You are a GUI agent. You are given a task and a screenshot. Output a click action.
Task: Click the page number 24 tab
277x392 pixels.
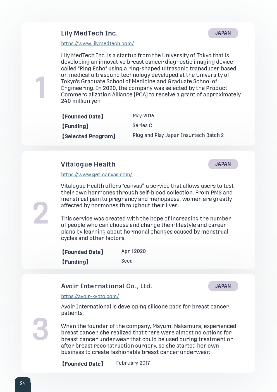coord(23,384)
